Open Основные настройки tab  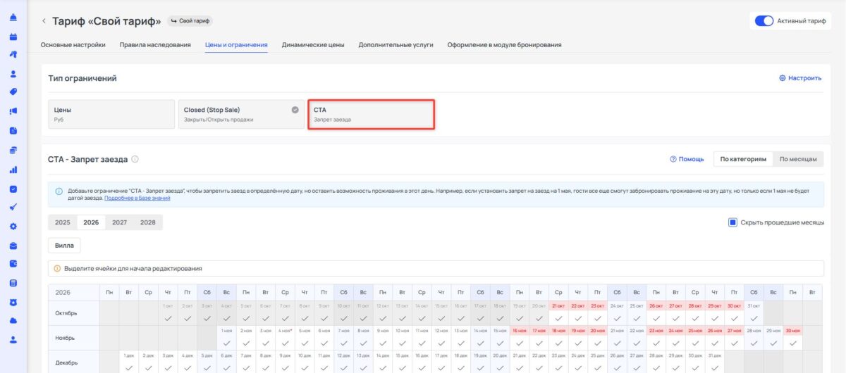[73, 45]
